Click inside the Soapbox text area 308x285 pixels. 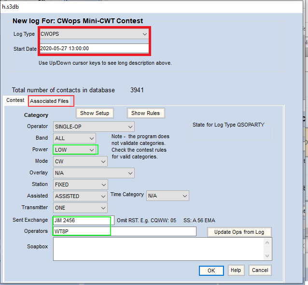pos(158,249)
